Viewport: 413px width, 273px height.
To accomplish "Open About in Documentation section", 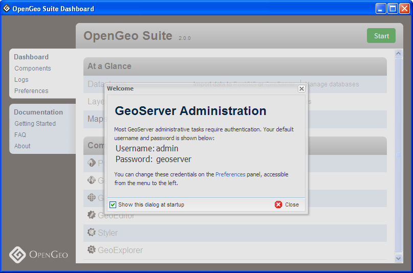I will tap(23, 146).
